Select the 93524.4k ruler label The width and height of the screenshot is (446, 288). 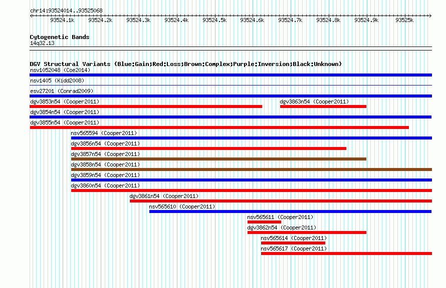click(176, 20)
